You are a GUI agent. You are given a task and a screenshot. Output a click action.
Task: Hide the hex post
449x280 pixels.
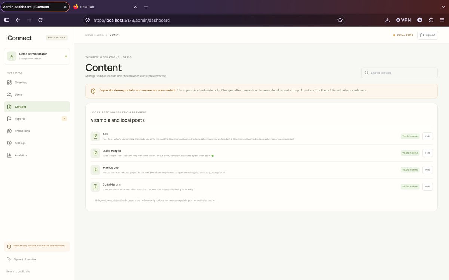coord(428,136)
